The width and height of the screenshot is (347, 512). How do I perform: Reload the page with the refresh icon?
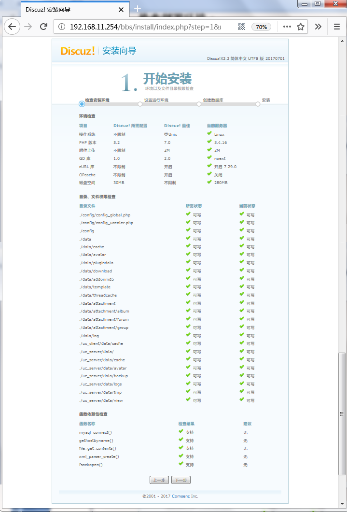point(43,27)
